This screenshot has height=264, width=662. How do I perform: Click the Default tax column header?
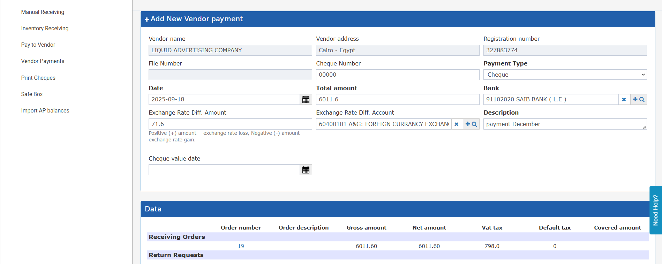[x=555, y=227]
